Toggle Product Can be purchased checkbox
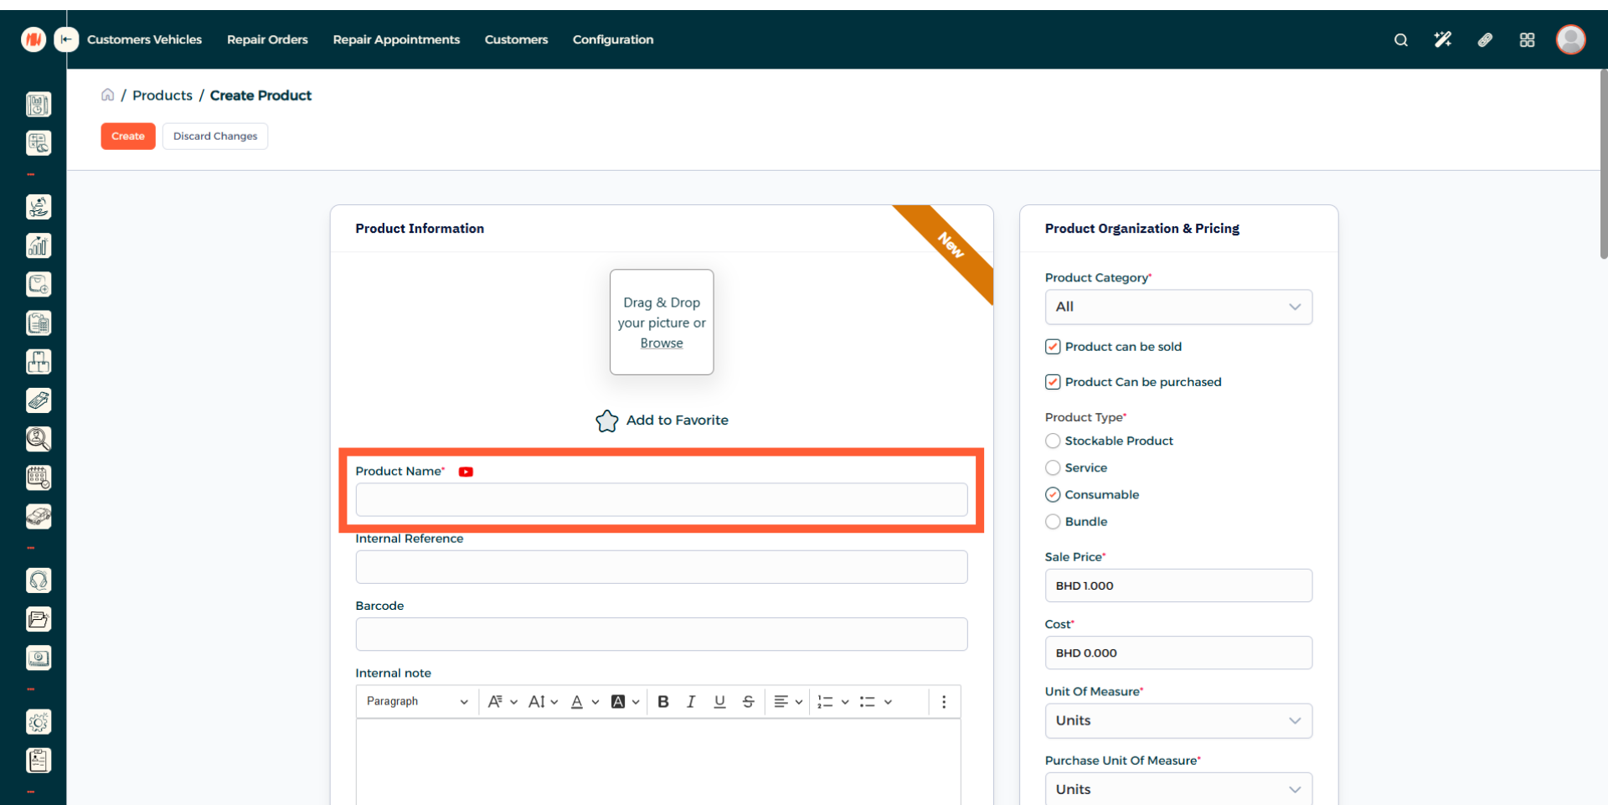1608x805 pixels. click(x=1053, y=382)
